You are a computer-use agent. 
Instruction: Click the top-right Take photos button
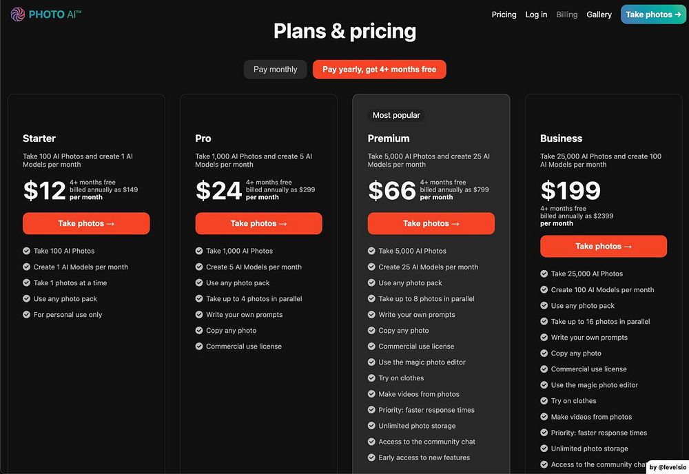click(x=653, y=14)
